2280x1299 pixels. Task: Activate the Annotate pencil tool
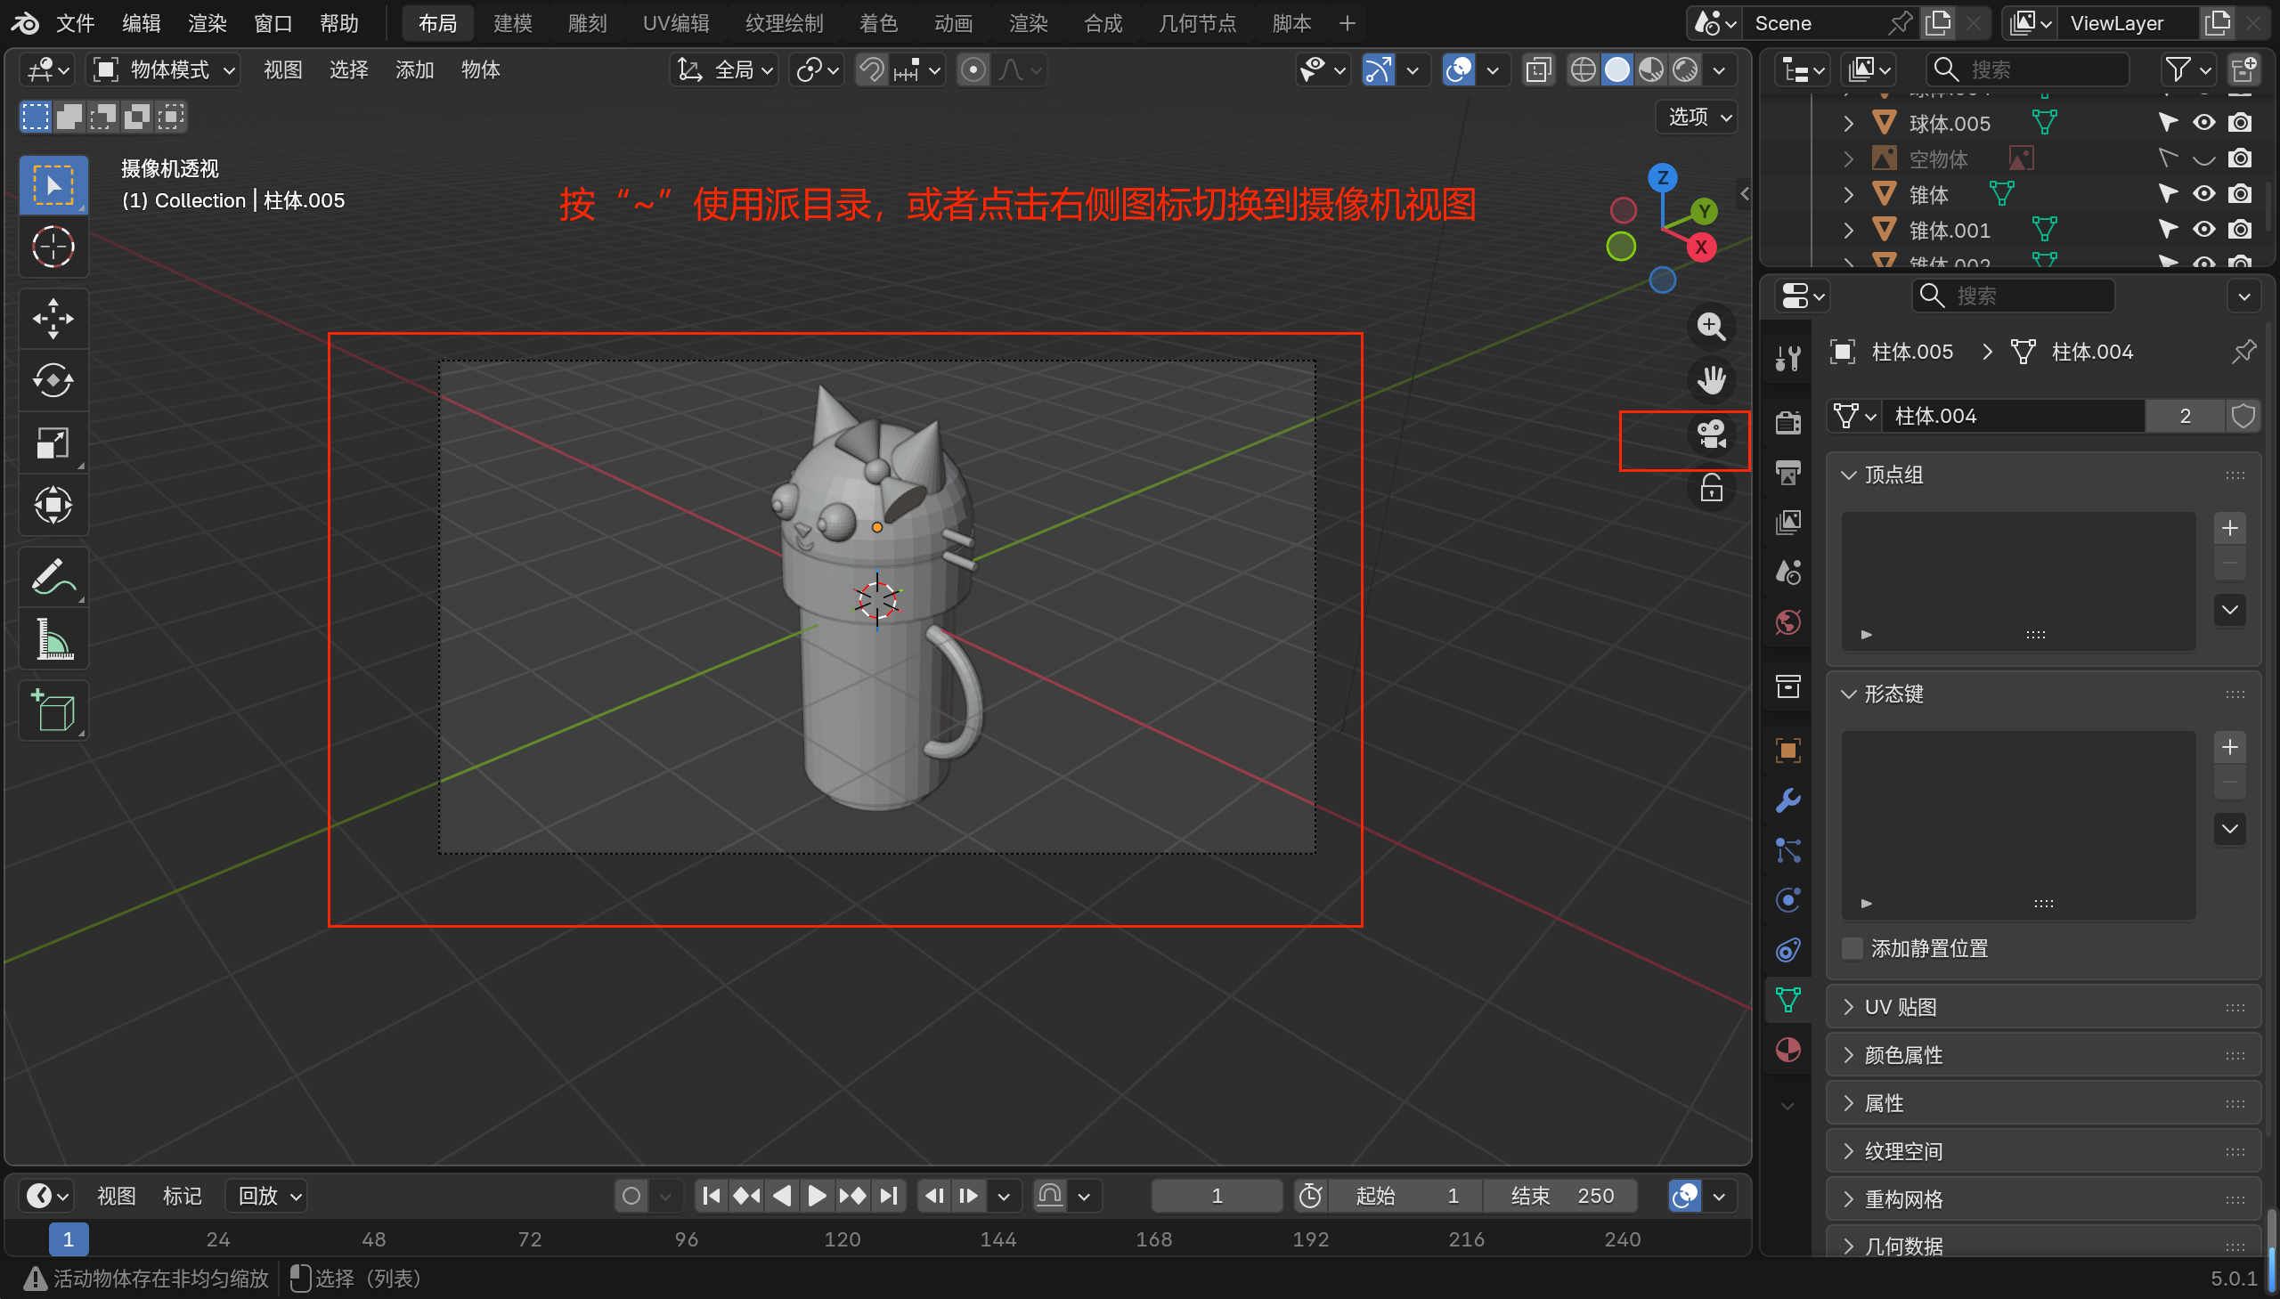pyautogui.click(x=53, y=577)
